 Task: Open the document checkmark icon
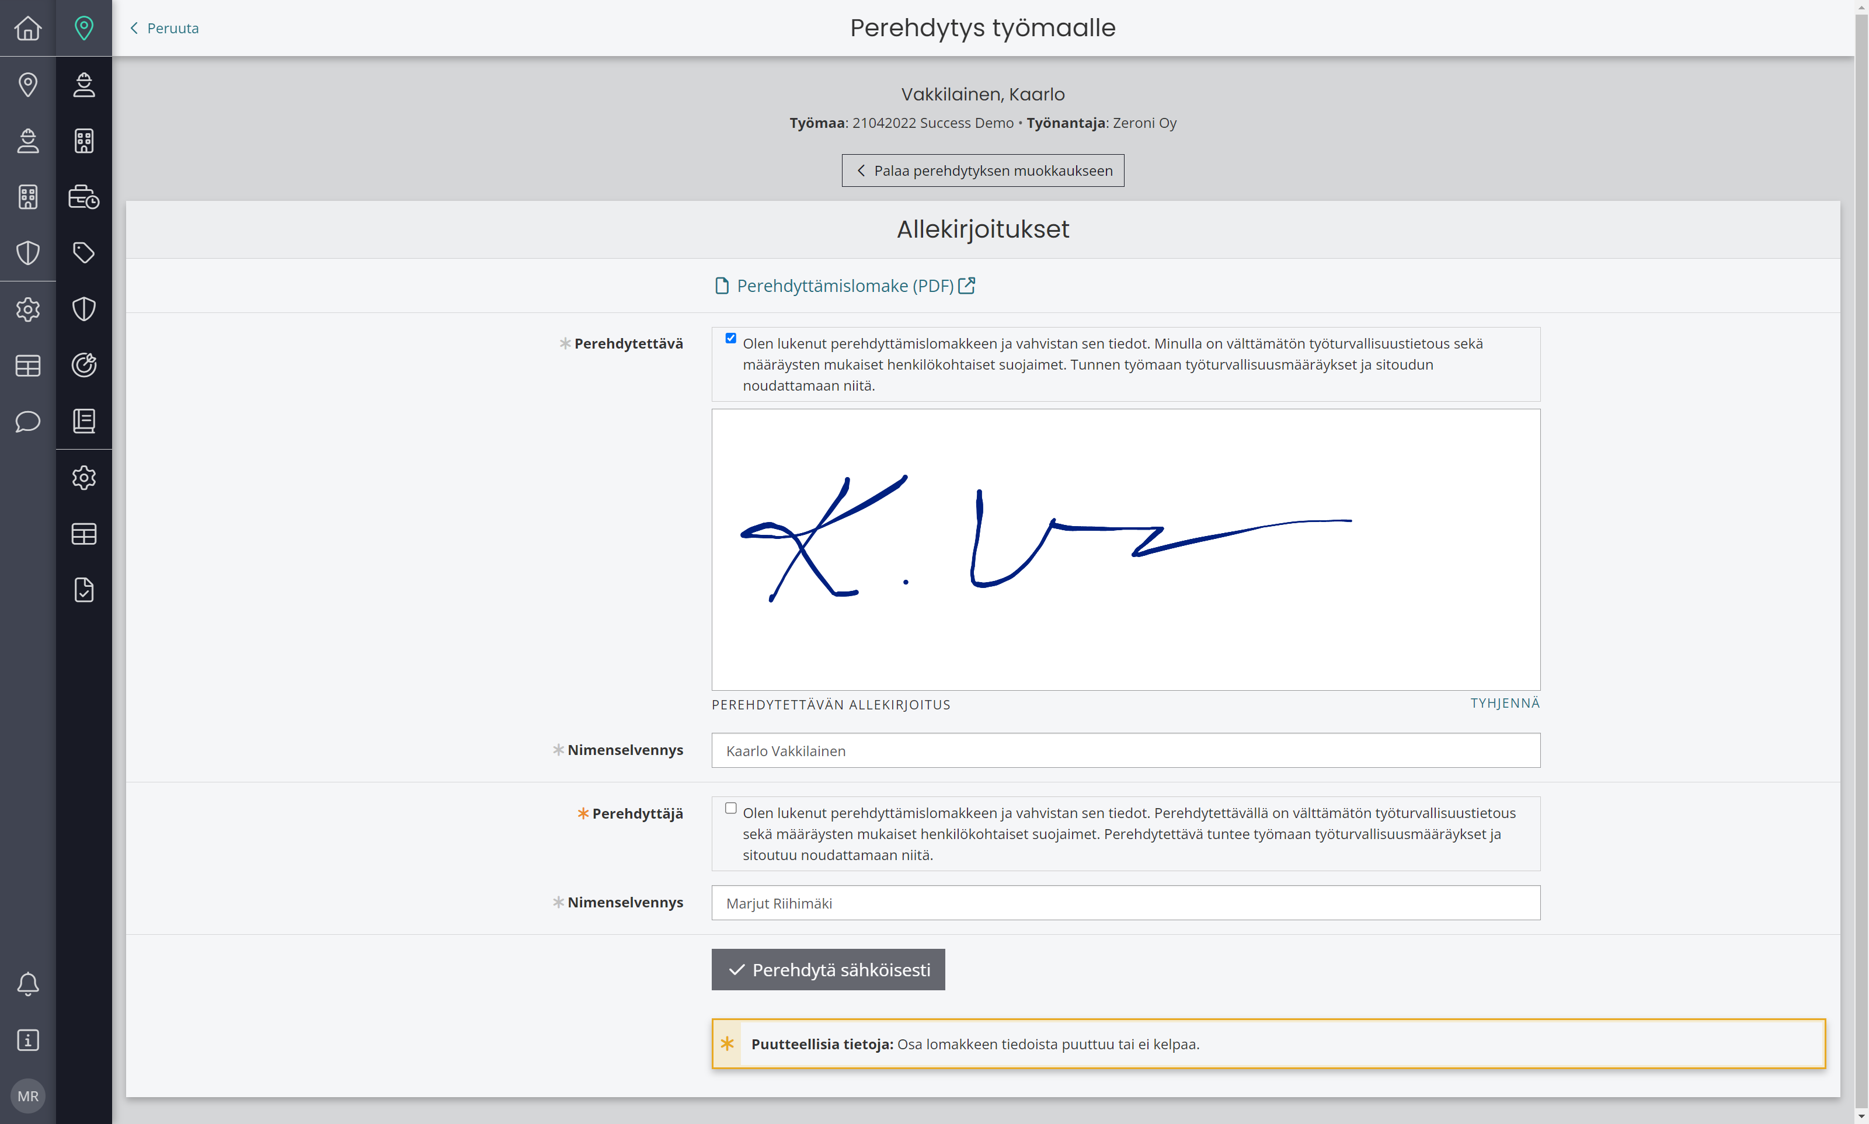tap(84, 589)
